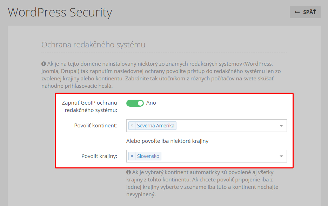Toggle the GeoIP protection switch off
The width and height of the screenshot is (328, 206).
[135, 103]
